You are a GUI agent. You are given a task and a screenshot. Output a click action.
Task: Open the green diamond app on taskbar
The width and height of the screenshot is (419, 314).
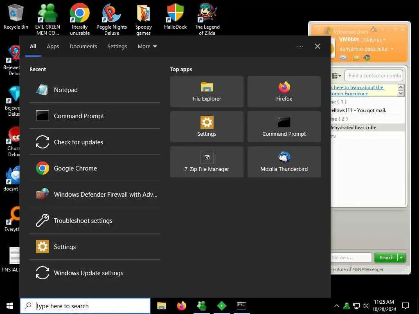point(221,306)
